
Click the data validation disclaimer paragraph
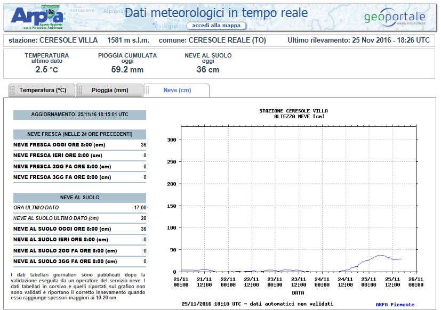pyautogui.click(x=78, y=286)
